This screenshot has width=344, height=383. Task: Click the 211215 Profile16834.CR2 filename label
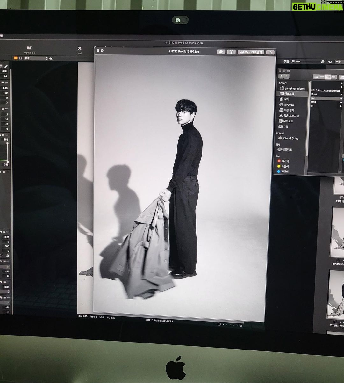point(159,320)
